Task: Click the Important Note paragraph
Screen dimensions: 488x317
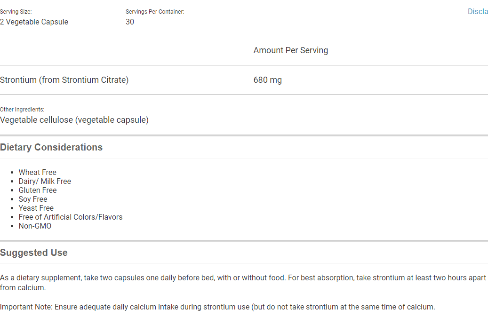Action: point(217,307)
